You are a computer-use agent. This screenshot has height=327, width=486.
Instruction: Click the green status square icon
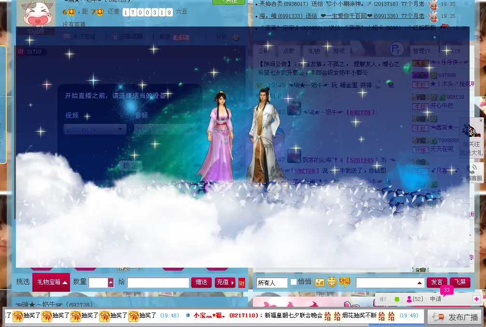coord(397,299)
